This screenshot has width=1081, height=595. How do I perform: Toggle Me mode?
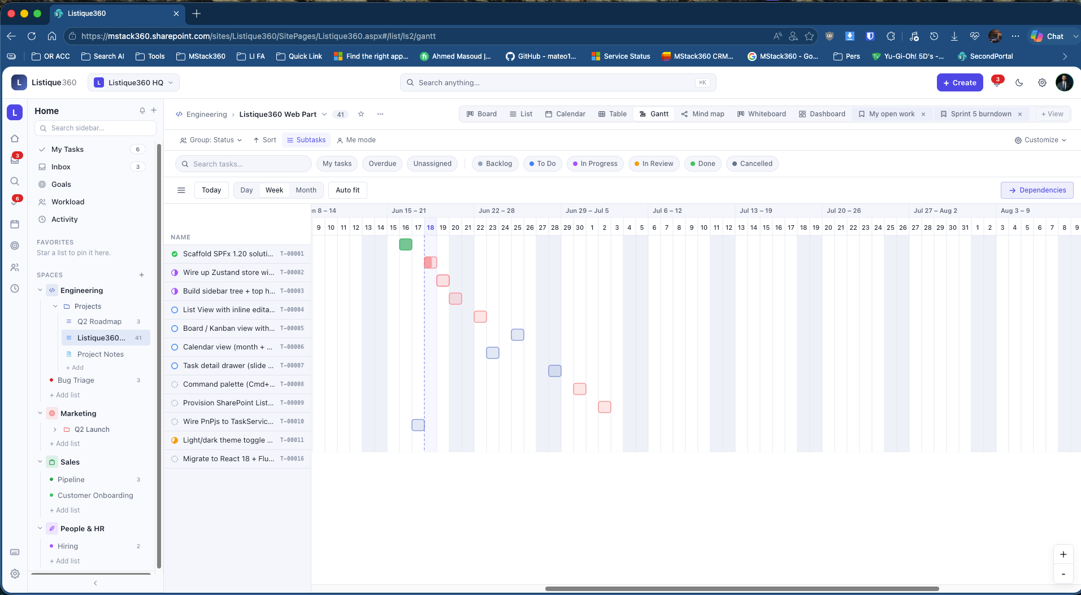pos(356,140)
